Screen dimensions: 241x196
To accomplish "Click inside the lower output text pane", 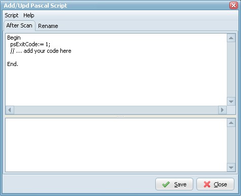I will 116,145.
